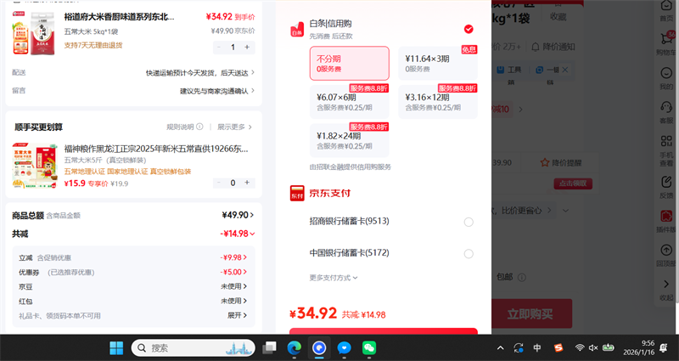Image resolution: width=679 pixels, height=361 pixels.
Task: Open the 规则说明 rules link
Action: pyautogui.click(x=180, y=127)
